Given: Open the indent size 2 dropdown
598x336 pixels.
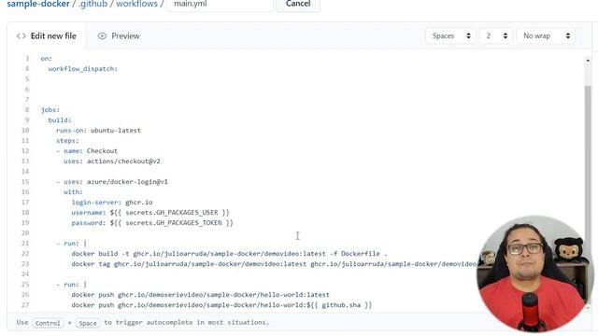Looking at the screenshot, I should (496, 35).
